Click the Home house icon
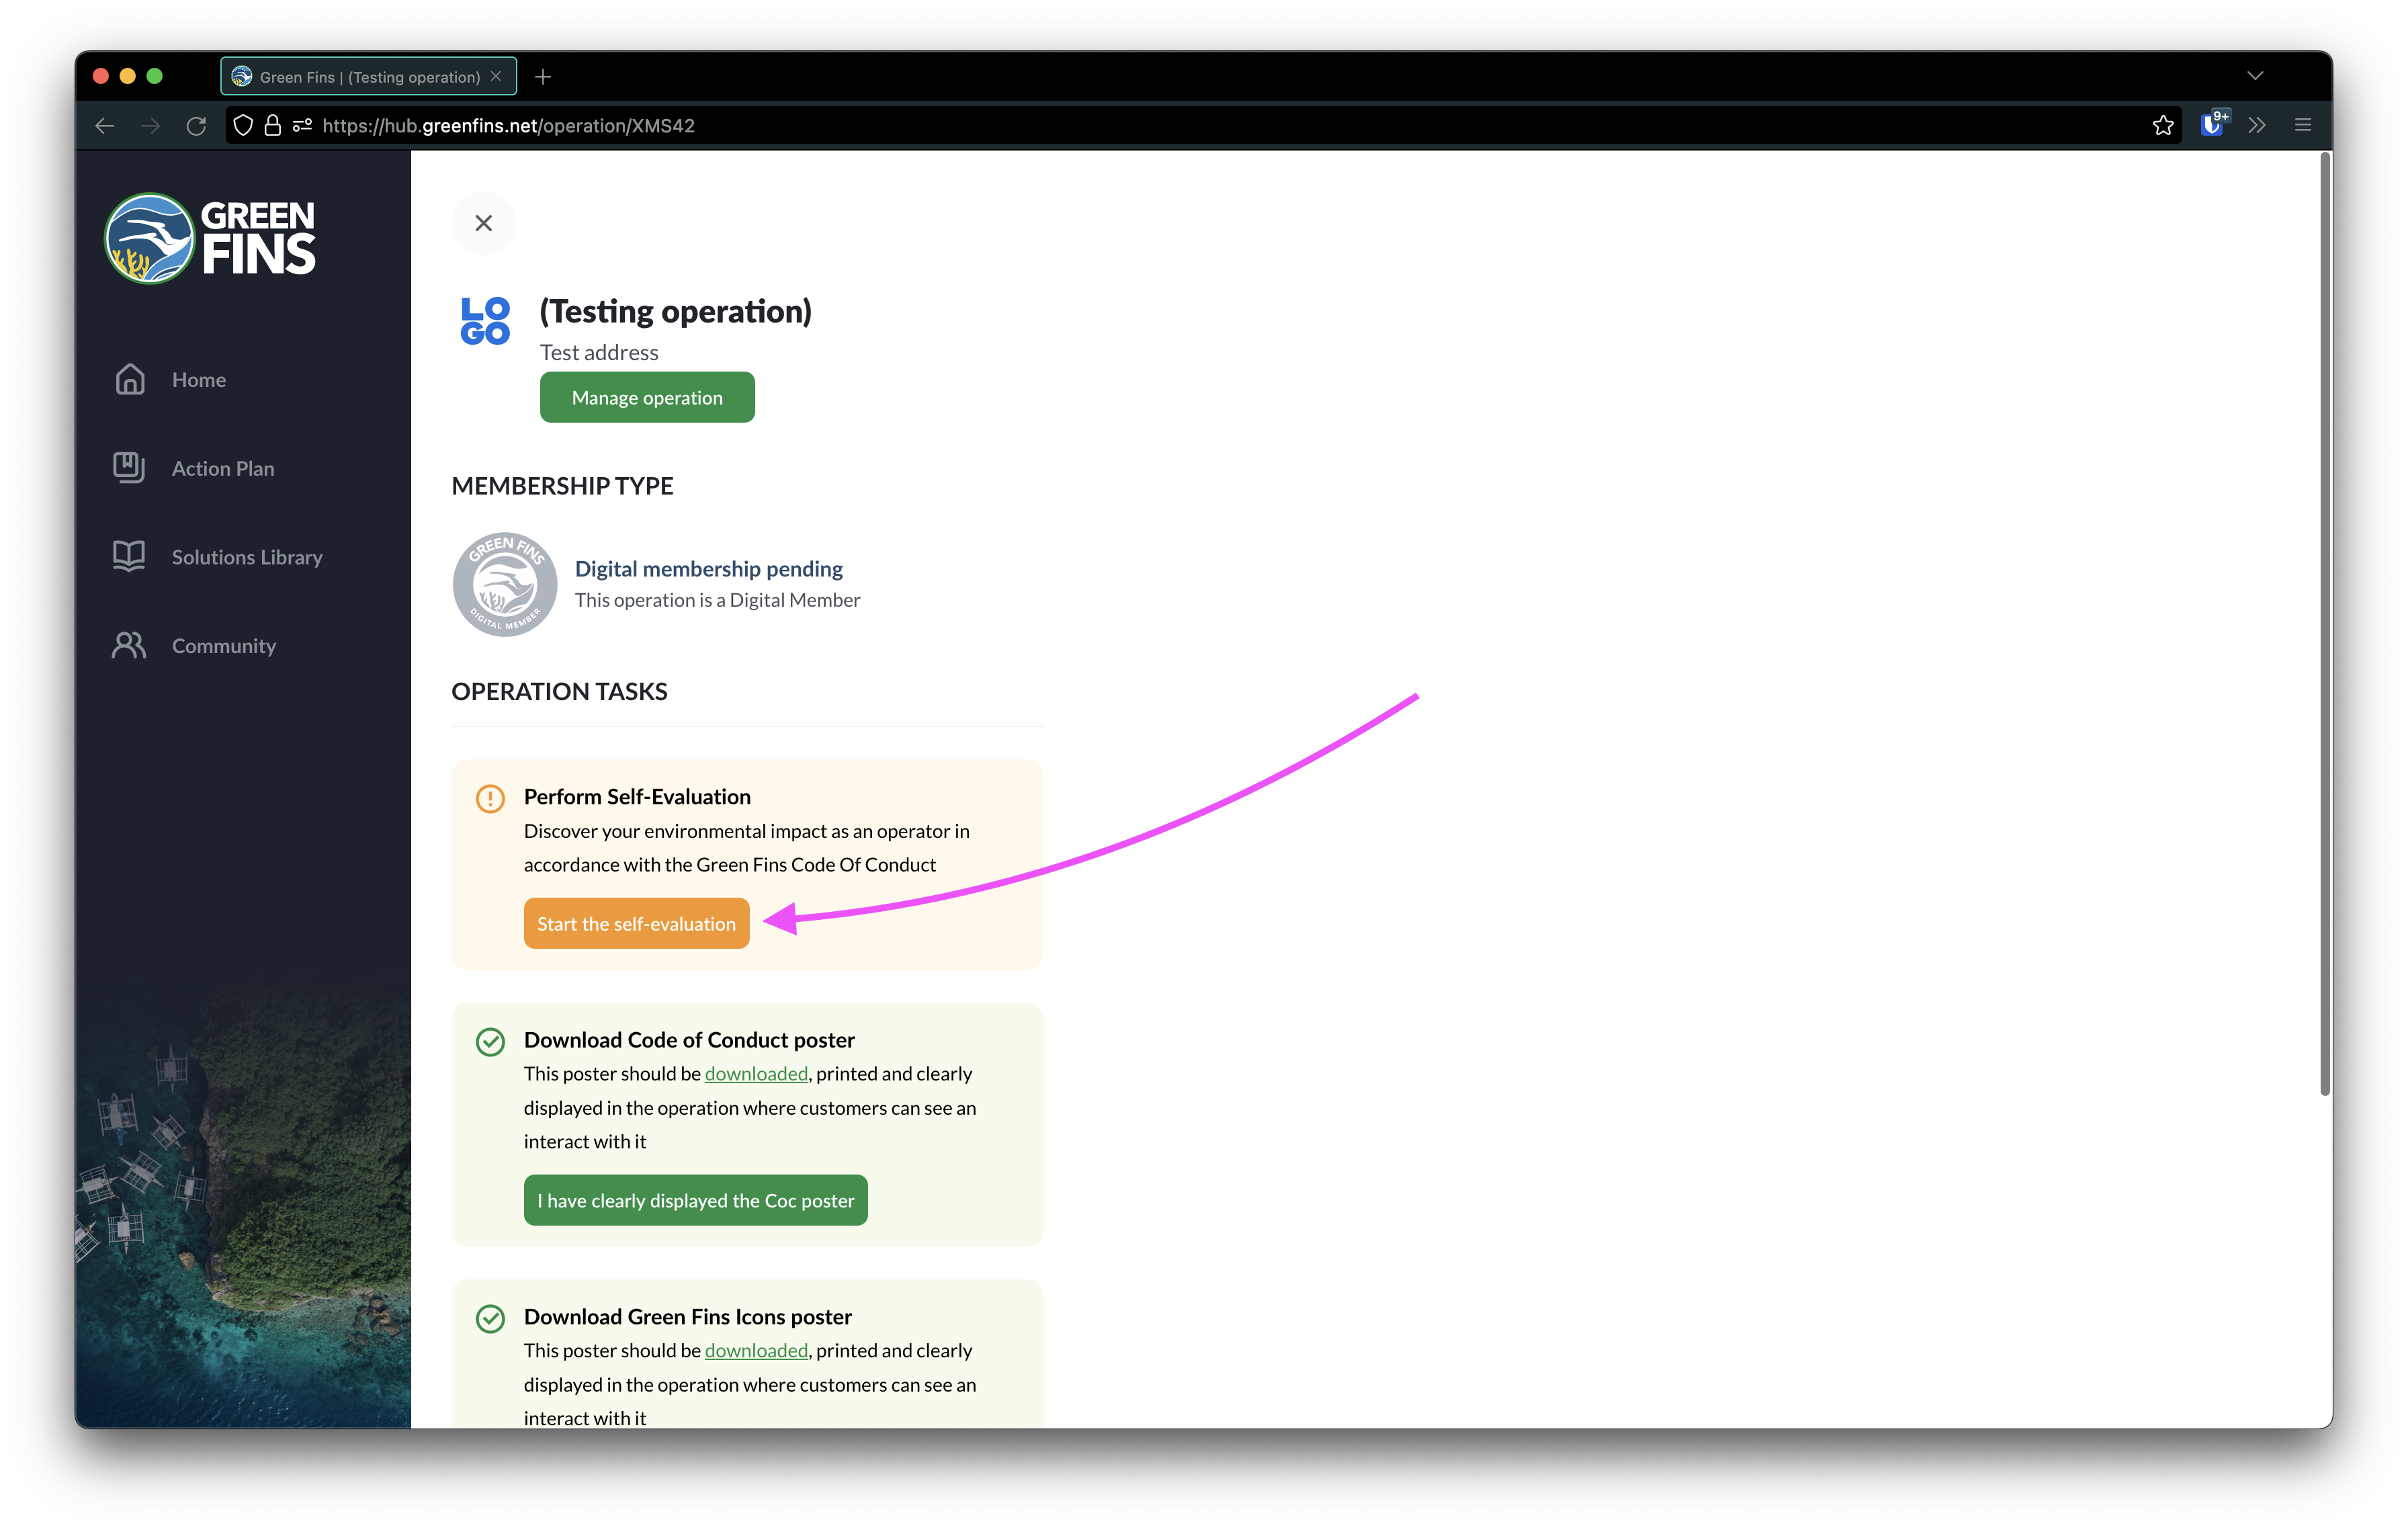This screenshot has height=1528, width=2408. coord(130,380)
